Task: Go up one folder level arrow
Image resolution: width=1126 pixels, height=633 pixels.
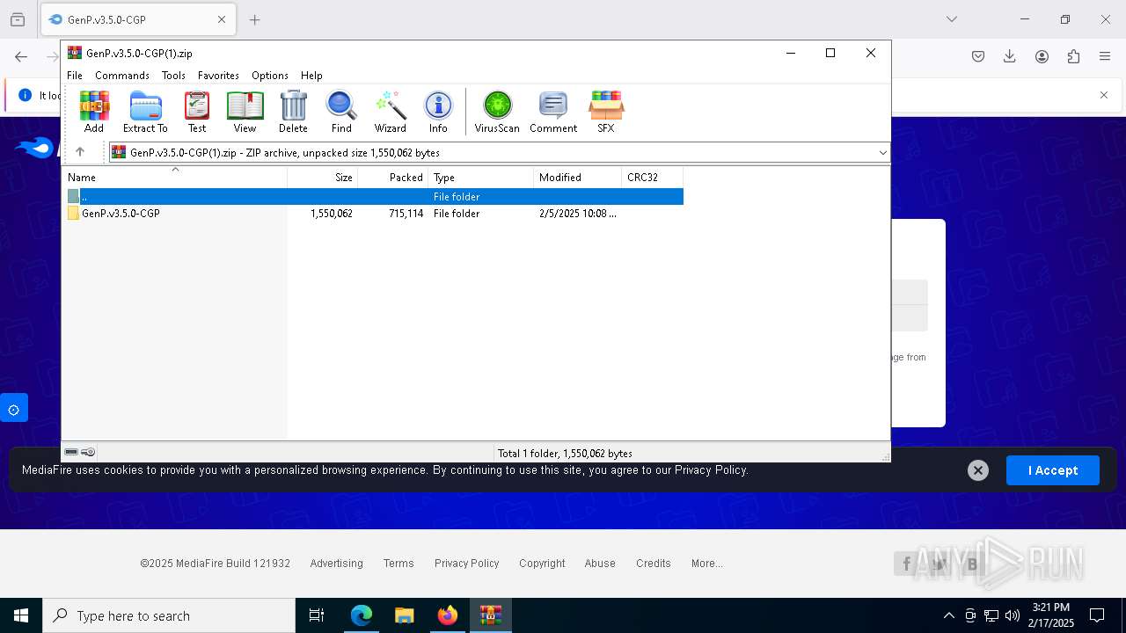Action: (80, 152)
